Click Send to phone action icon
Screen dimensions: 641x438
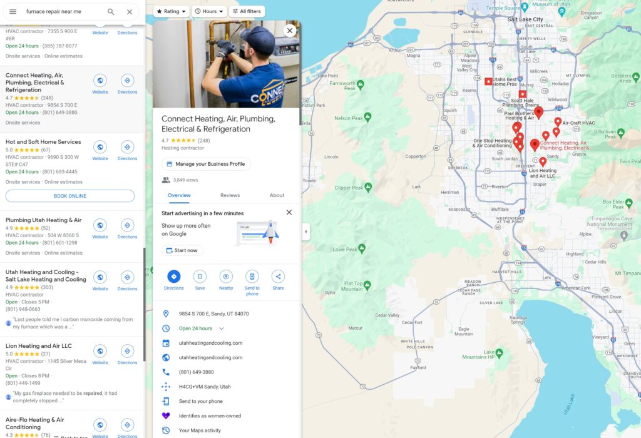[x=252, y=277]
